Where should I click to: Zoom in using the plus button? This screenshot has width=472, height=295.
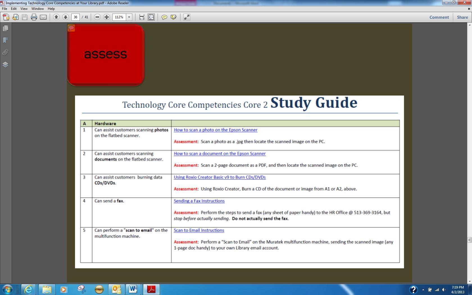[106, 17]
